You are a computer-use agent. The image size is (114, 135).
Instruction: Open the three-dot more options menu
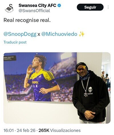pos(108,7)
